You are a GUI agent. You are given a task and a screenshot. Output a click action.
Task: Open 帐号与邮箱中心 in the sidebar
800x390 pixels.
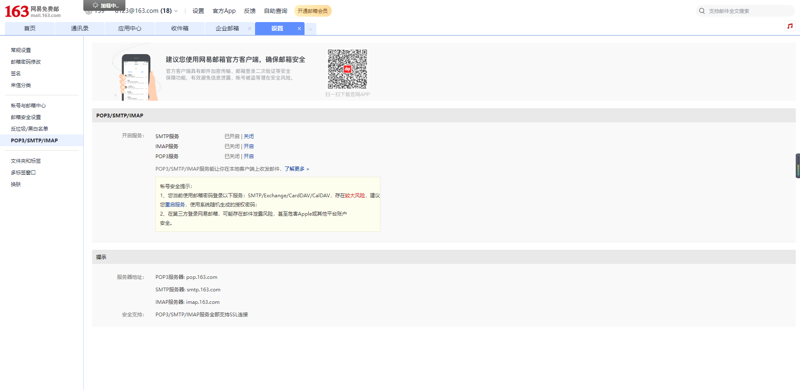pyautogui.click(x=28, y=105)
